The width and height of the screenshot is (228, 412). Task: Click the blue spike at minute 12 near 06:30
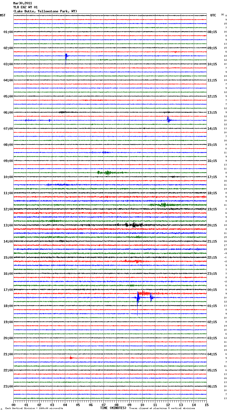click(x=168, y=120)
